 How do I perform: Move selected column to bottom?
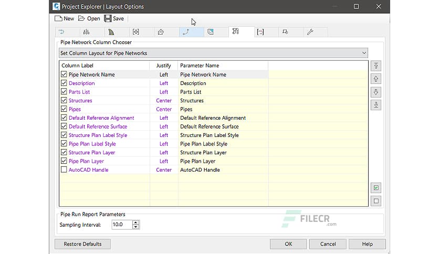376,105
